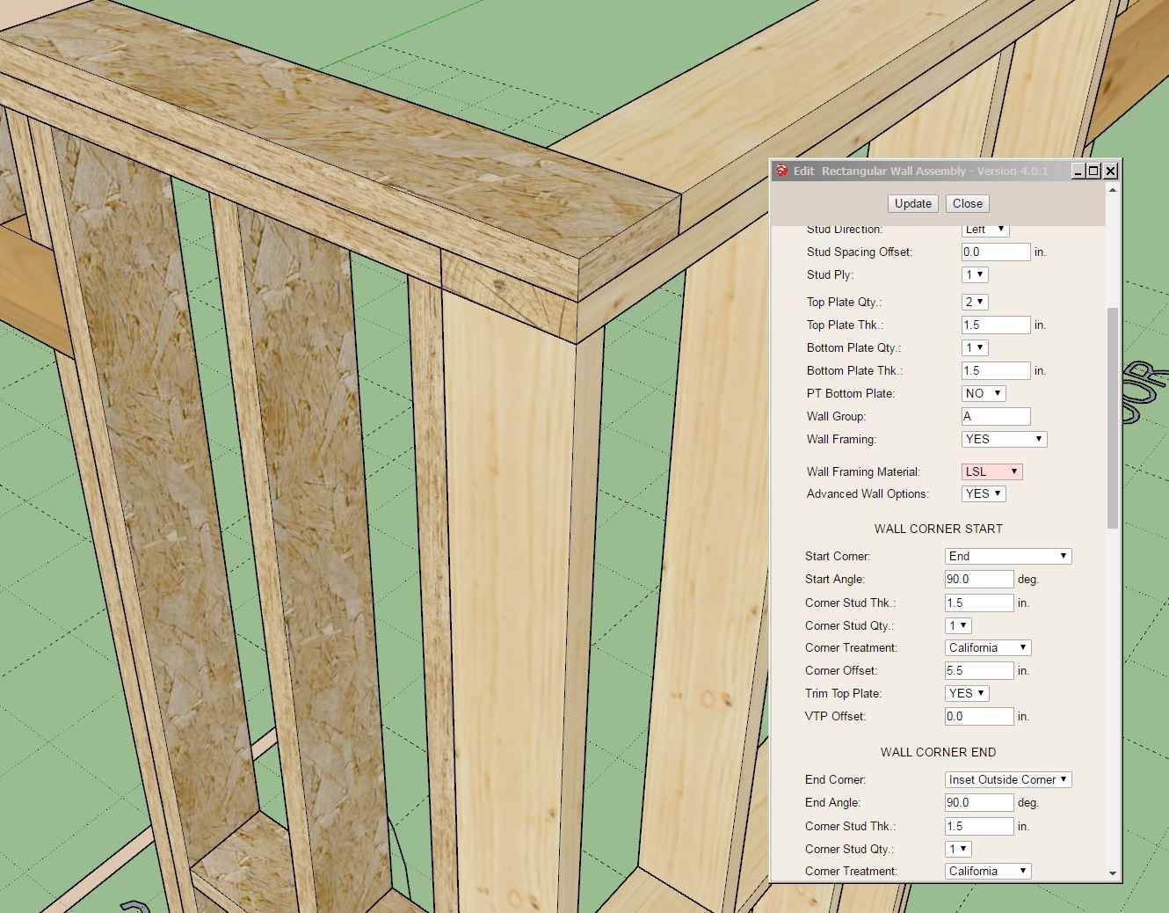Minimize the Edit Wall Assembly dialog
The image size is (1169, 913).
click(1078, 171)
